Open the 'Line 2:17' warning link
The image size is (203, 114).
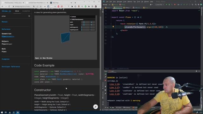(x=114, y=87)
